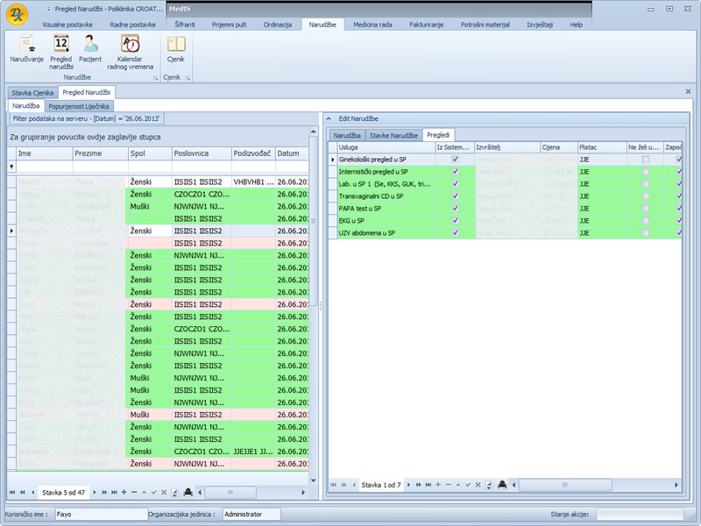Check 'Ne želi u...' box for UZV abdomena
Image resolution: width=701 pixels, height=526 pixels.
point(646,232)
